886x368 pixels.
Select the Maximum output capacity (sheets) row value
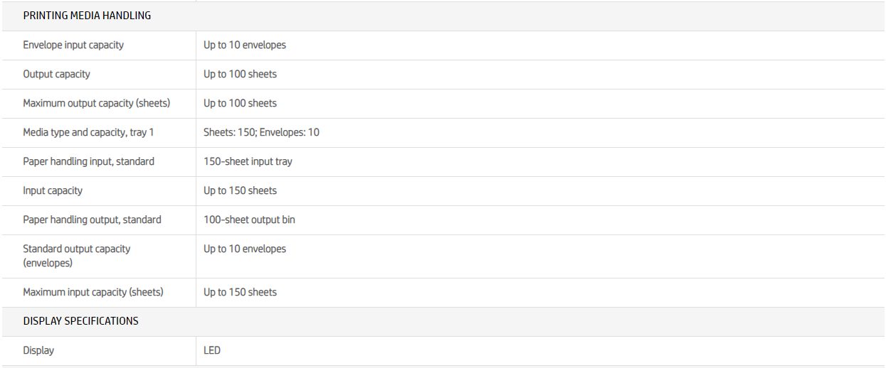coord(240,103)
